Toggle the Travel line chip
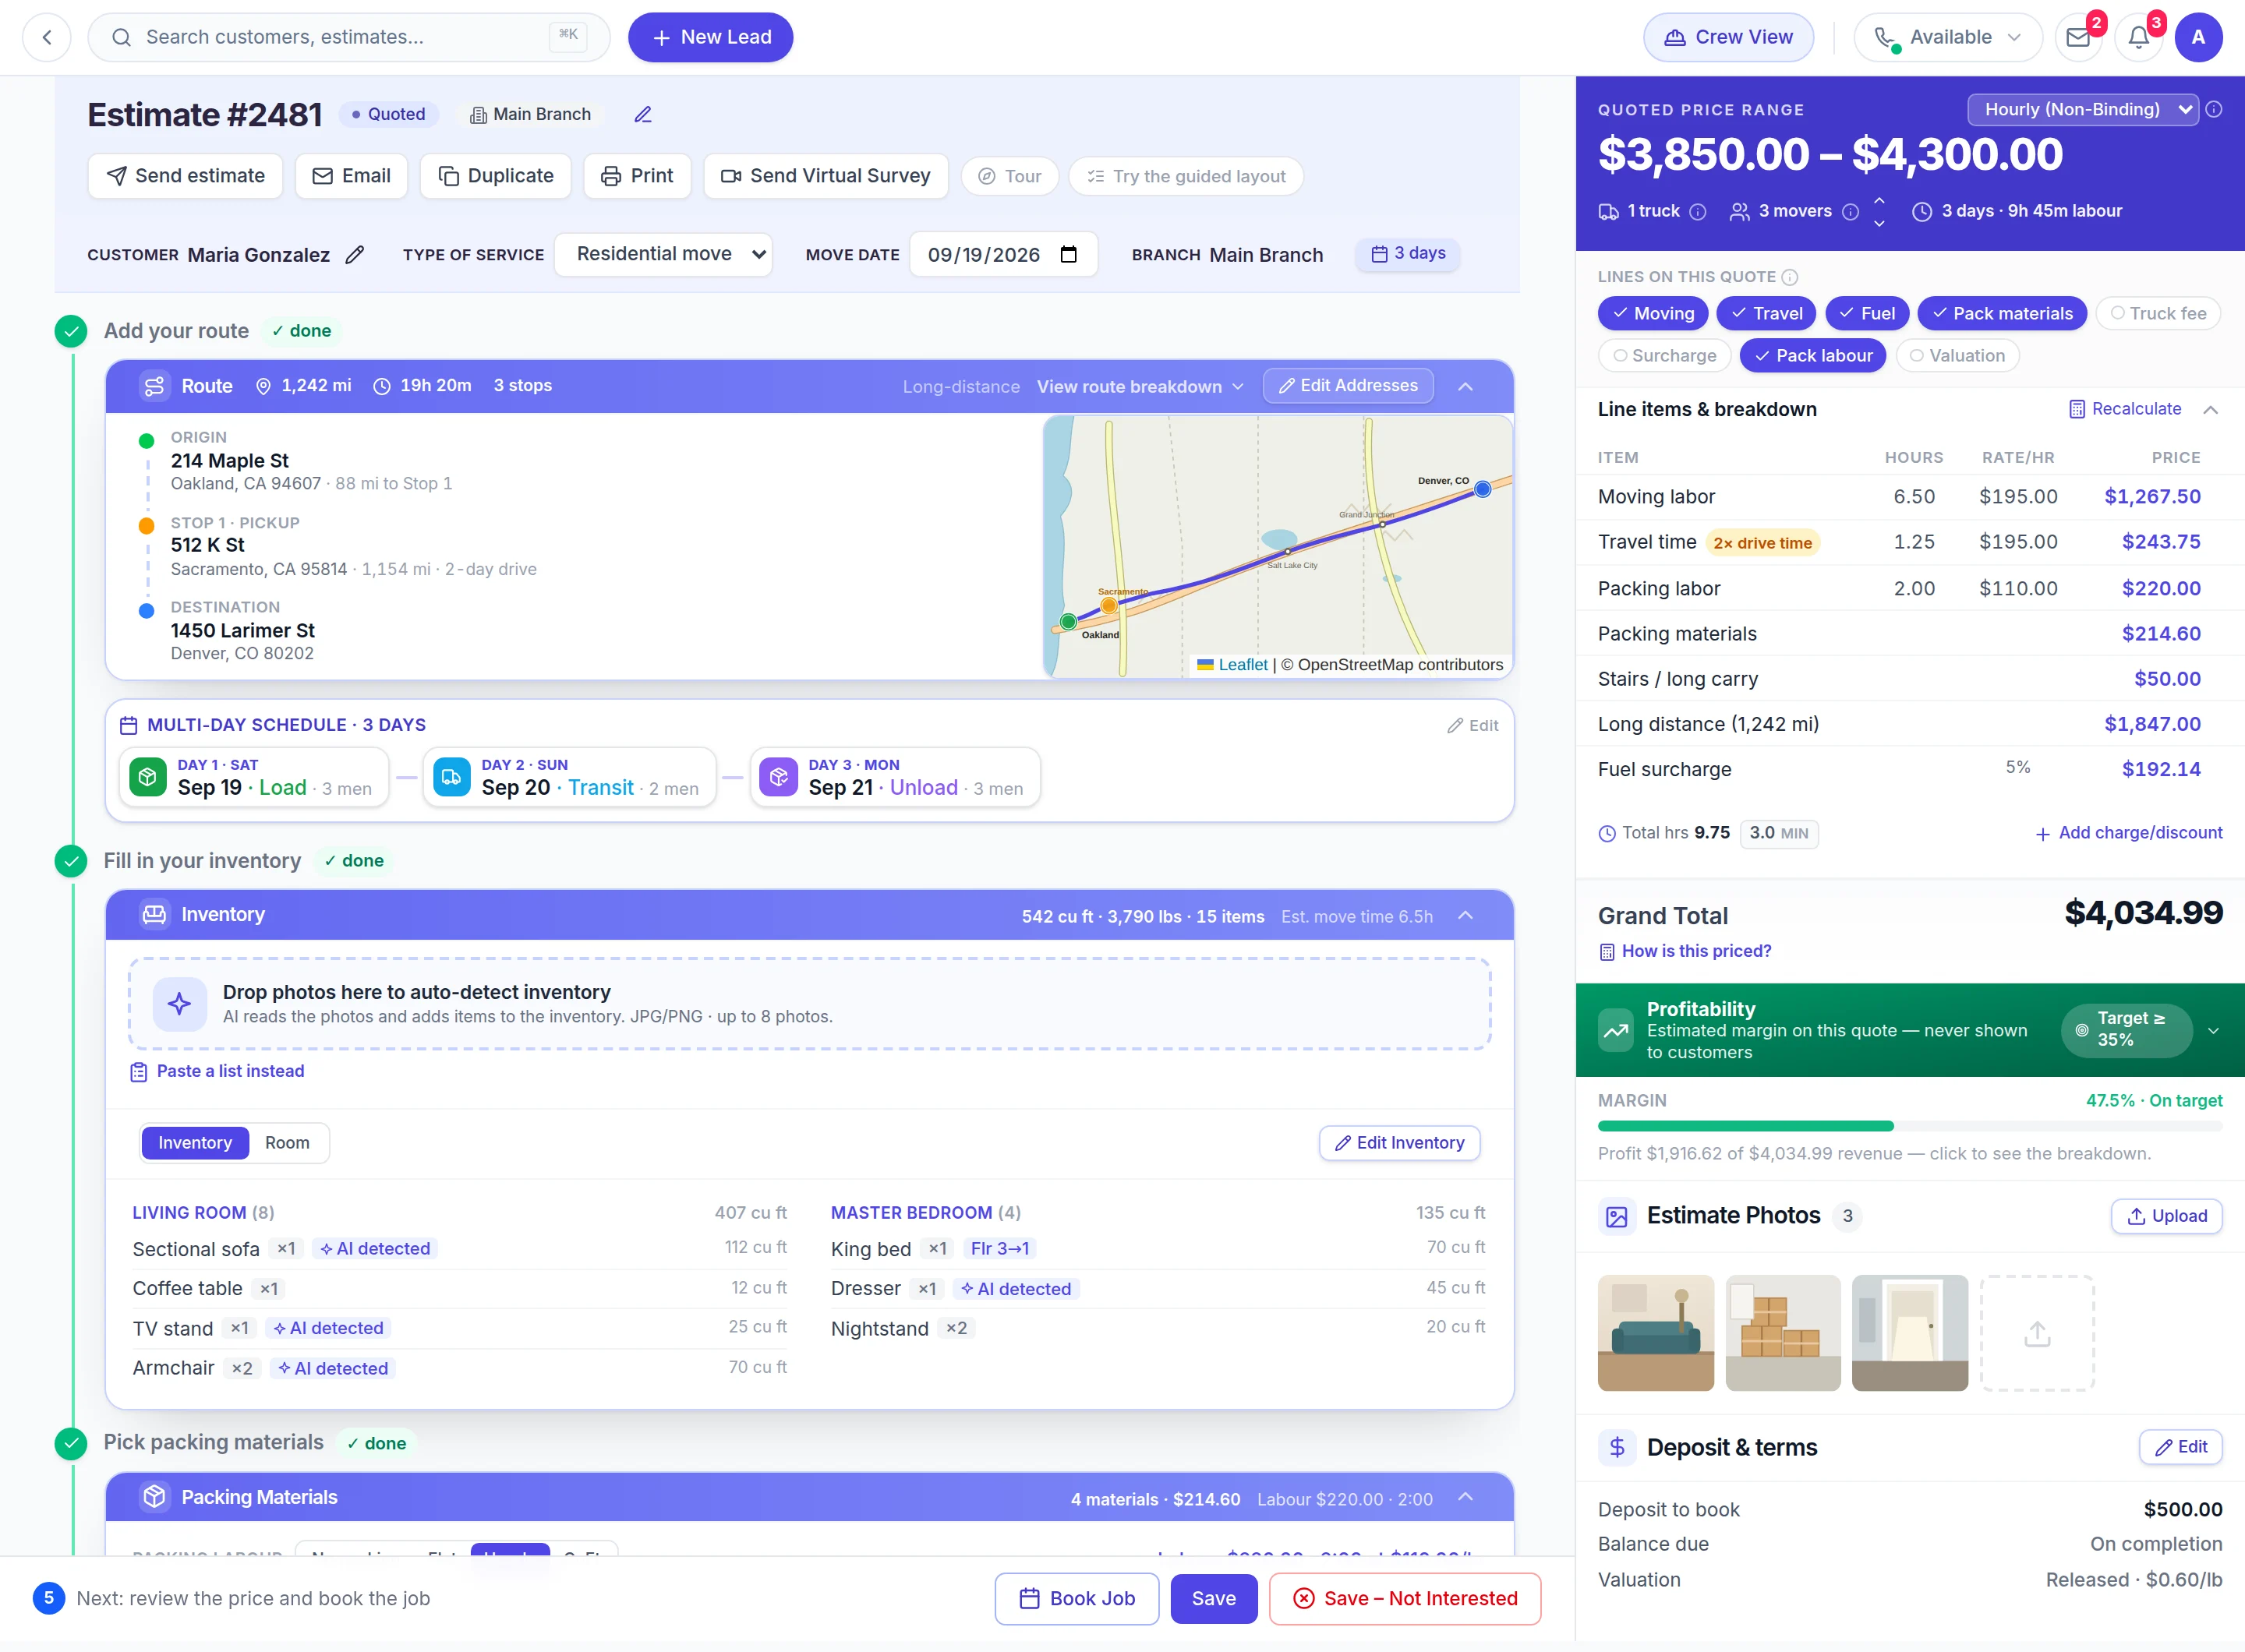The height and width of the screenshot is (1652, 2245). 1768,313
